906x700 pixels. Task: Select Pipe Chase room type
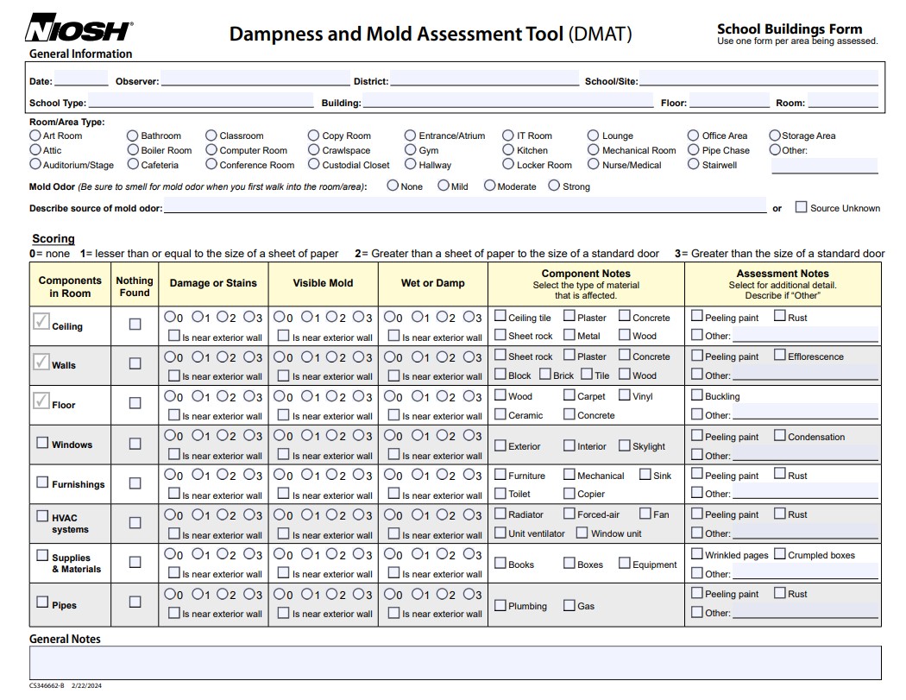click(x=694, y=149)
